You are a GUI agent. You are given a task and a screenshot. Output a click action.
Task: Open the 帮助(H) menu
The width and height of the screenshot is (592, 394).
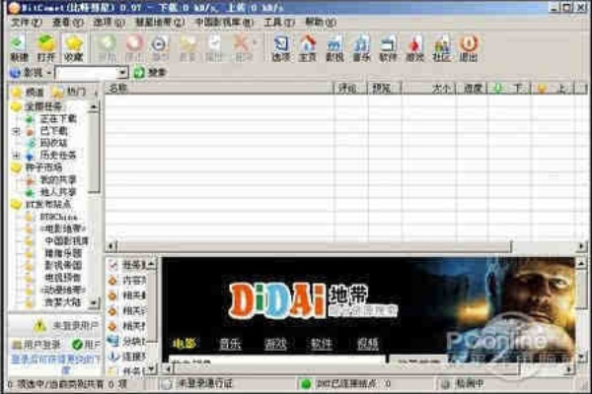[x=321, y=23]
